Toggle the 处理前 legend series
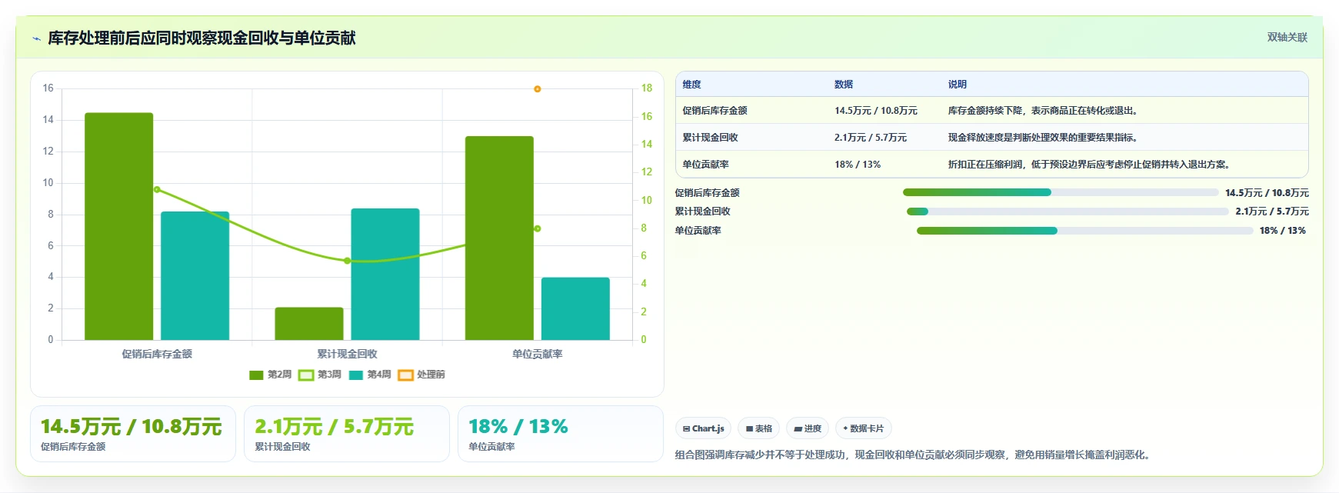The image size is (1339, 493). click(421, 375)
